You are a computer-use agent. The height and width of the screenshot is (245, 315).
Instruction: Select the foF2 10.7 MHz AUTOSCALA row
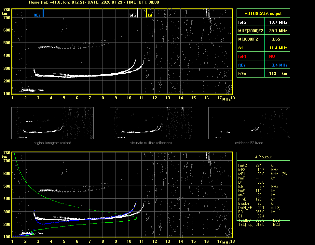263,22
